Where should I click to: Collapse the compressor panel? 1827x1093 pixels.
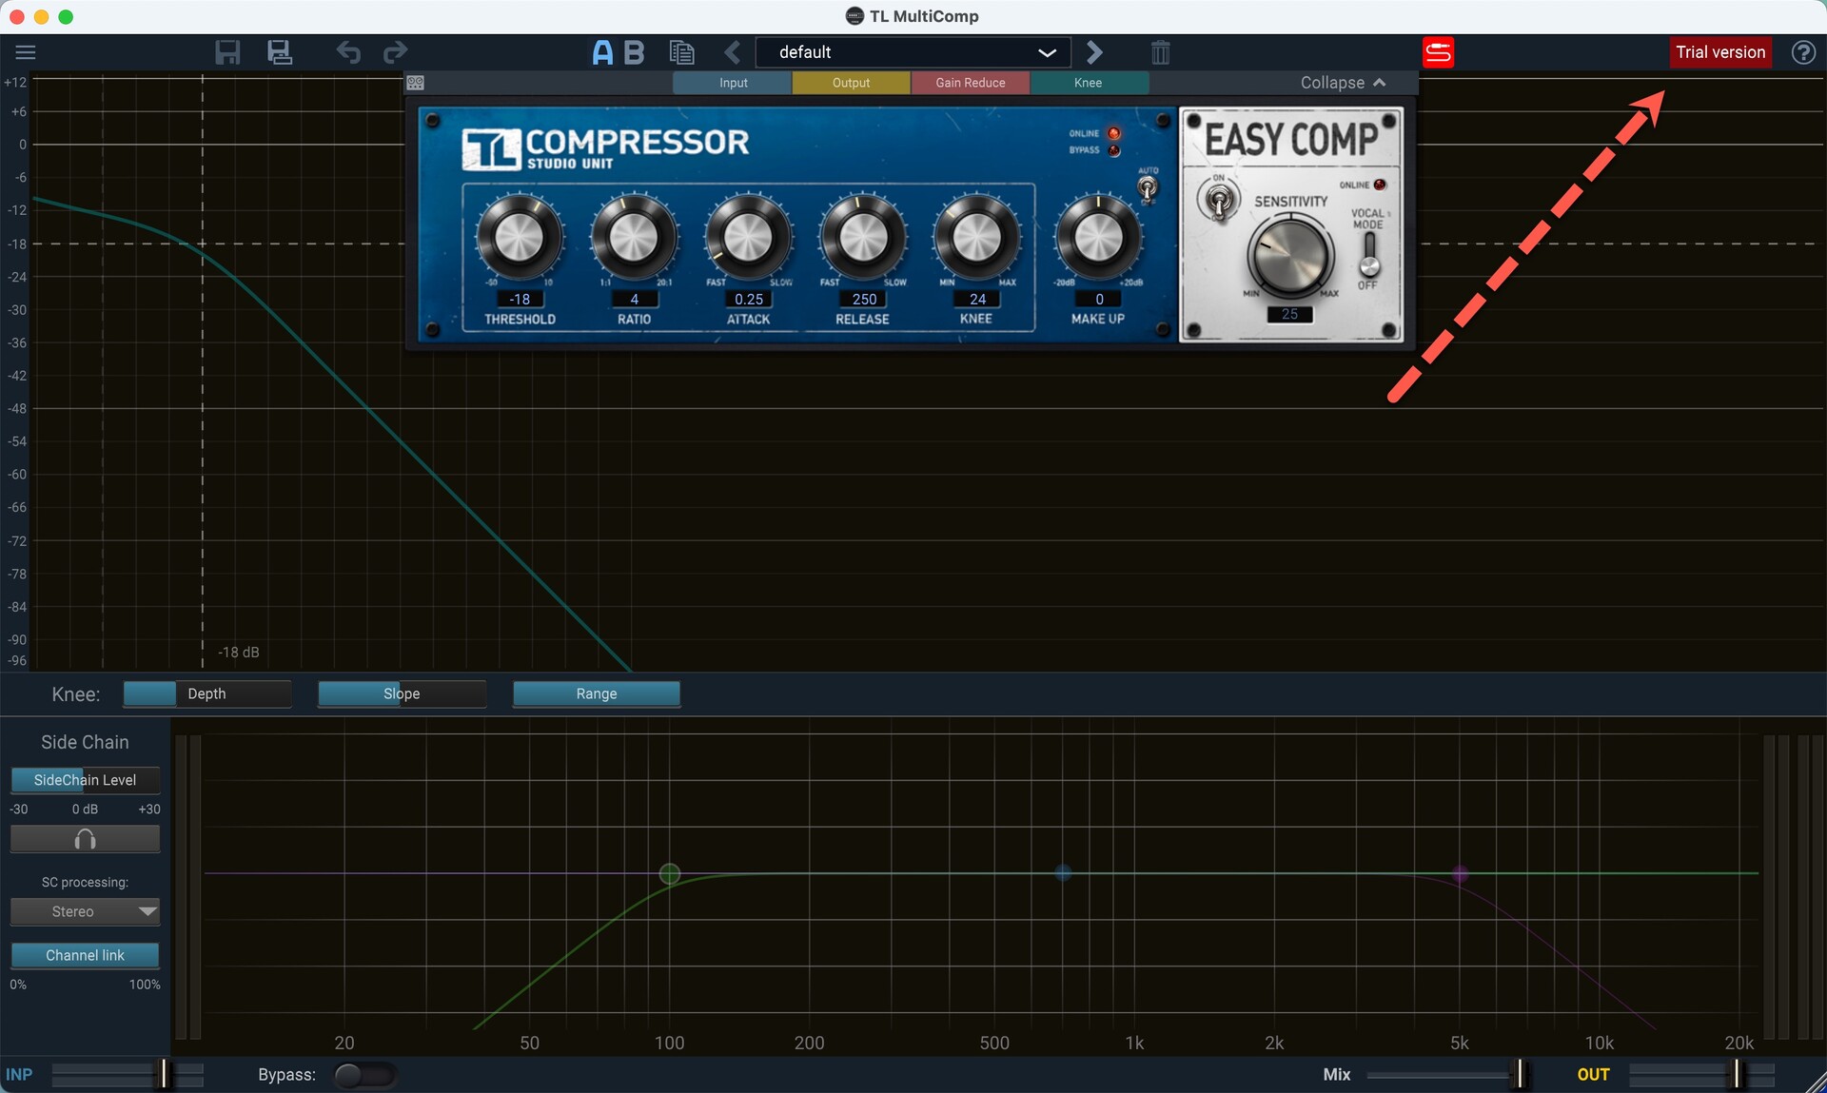[1343, 83]
